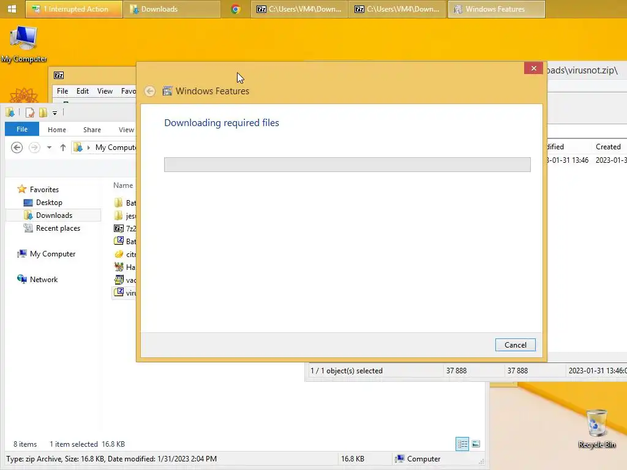This screenshot has width=627, height=470.
Task: Select the Ha file icon
Action: click(x=119, y=267)
